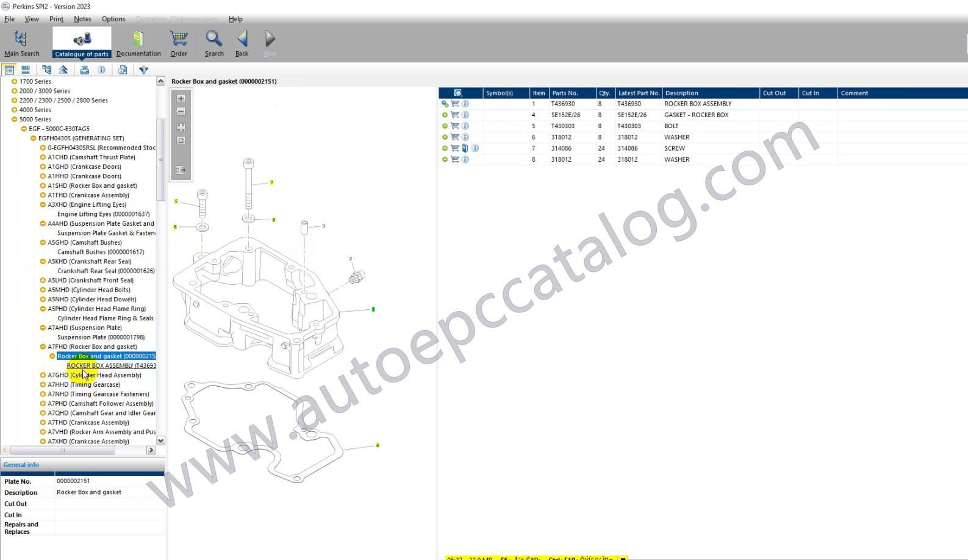The height and width of the screenshot is (560, 968).
Task: Show info for WASHER item 8 row
Action: [x=465, y=160]
